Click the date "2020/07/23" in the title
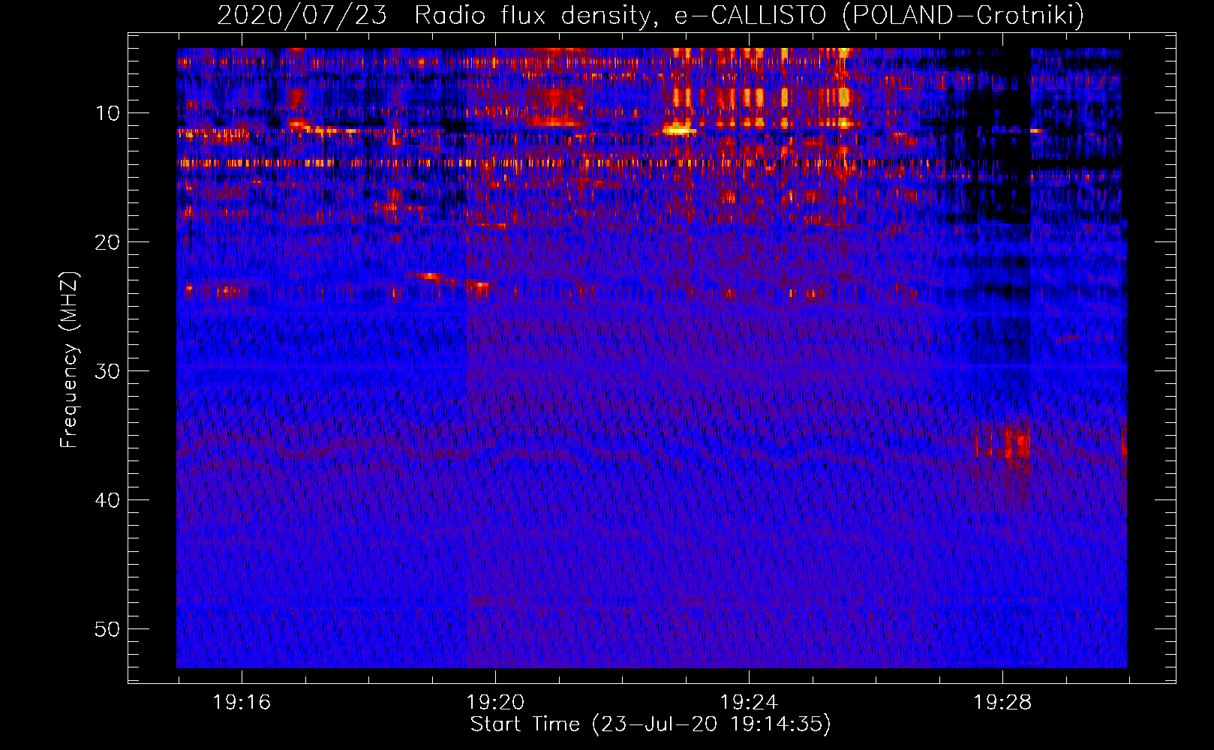 coord(302,15)
